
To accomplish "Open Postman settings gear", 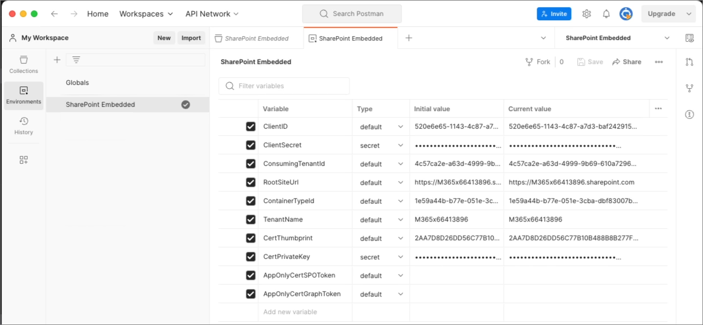I will click(586, 14).
